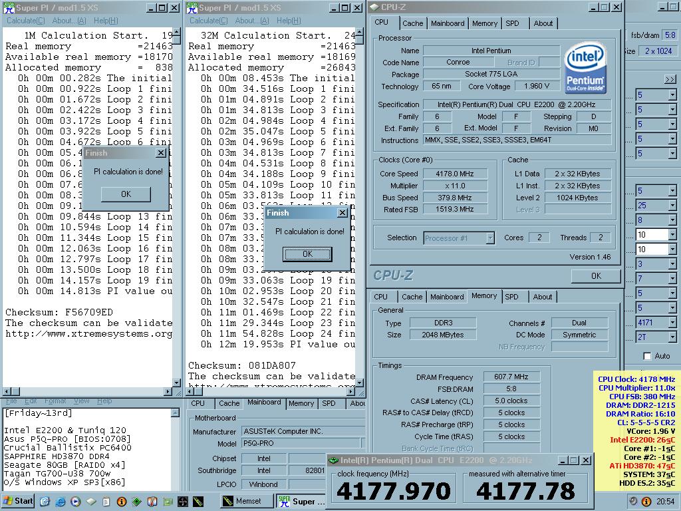Switch to Memory tab in top CPU-Z window
Image resolution: width=681 pixels, height=511 pixels.
[x=485, y=23]
